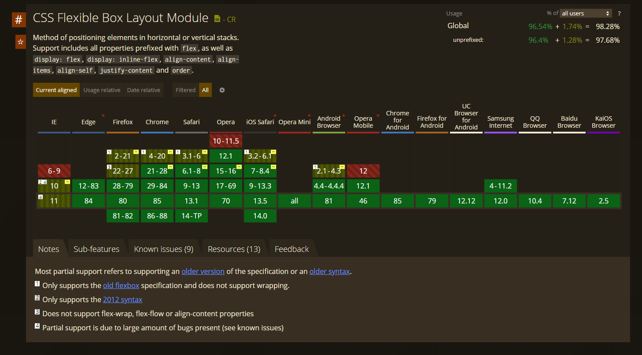Follow the older version link

203,271
